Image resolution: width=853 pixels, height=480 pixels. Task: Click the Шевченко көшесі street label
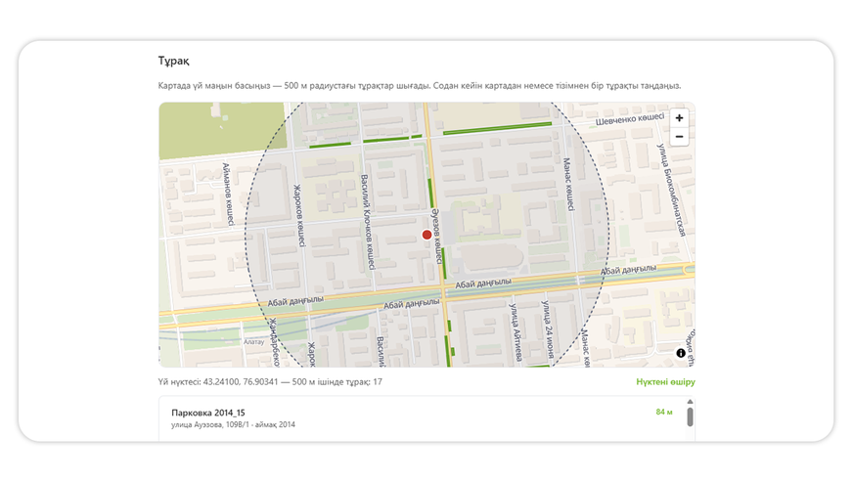(630, 118)
